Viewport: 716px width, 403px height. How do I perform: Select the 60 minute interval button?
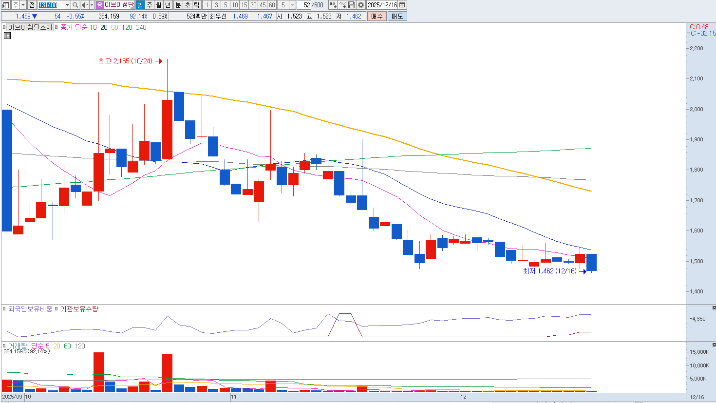pos(272,5)
